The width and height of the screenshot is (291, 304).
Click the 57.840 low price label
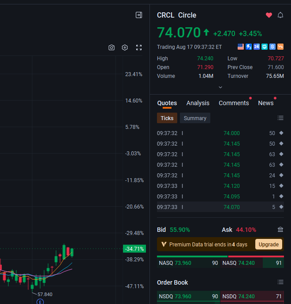[45, 294]
